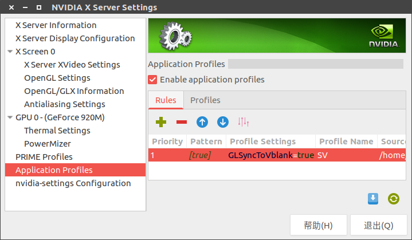Screen dimensions: 412x240
Task: Open nvidia-settings Configuration page
Action: point(73,183)
